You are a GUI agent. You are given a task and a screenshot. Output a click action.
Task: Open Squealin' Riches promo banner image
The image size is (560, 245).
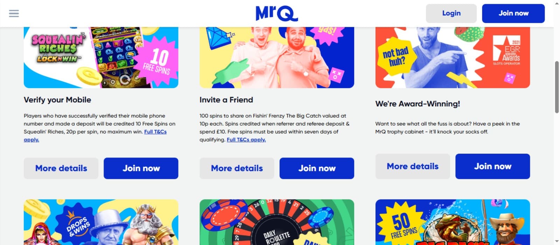[101, 57]
